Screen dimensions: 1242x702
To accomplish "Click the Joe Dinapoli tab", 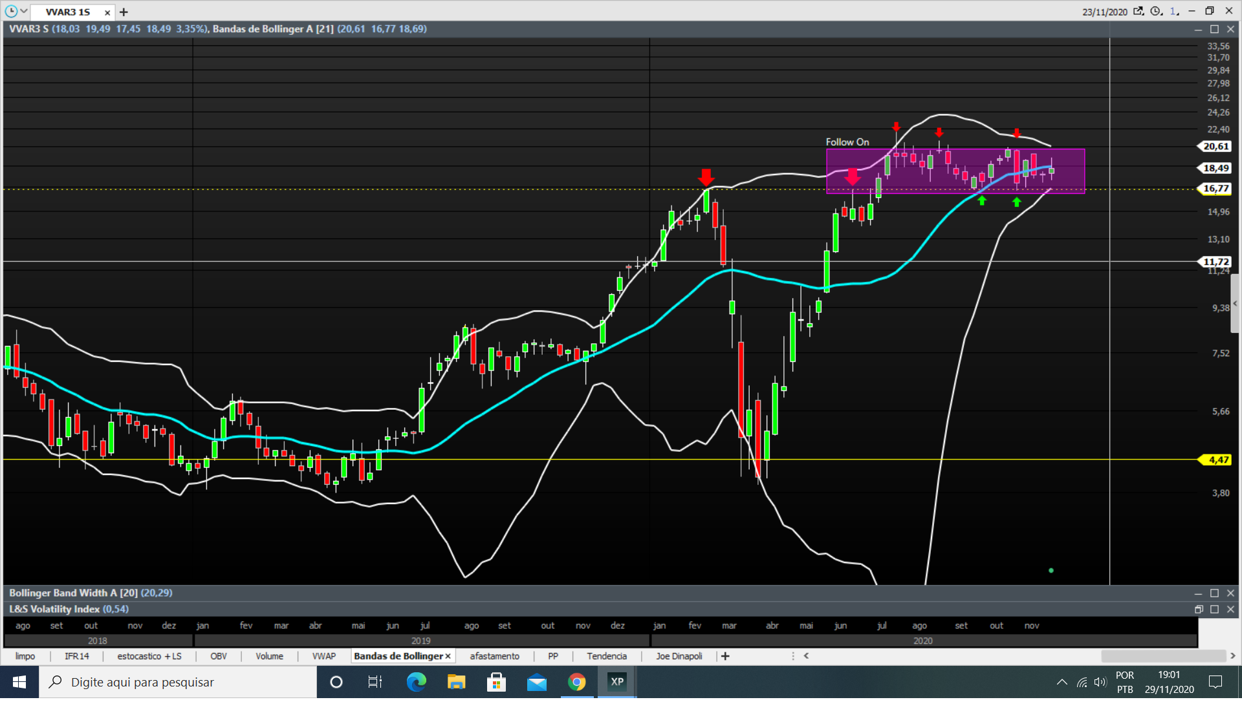I will pos(679,656).
